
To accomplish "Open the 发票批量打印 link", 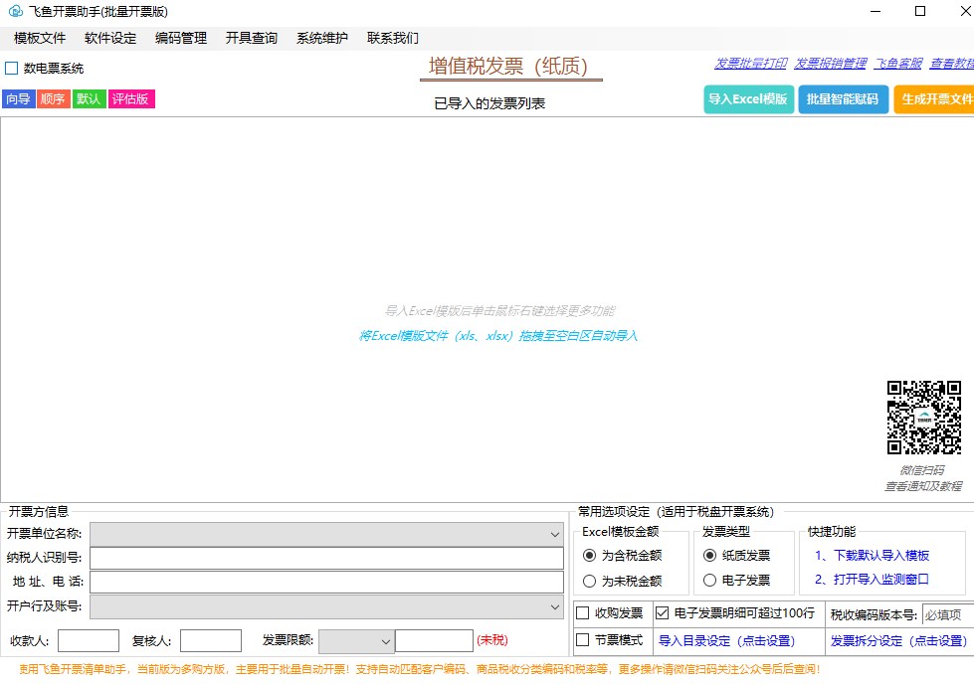I will tap(750, 63).
